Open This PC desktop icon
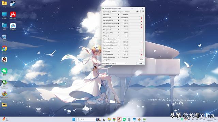This screenshot has height=122, width=218. 4,15
